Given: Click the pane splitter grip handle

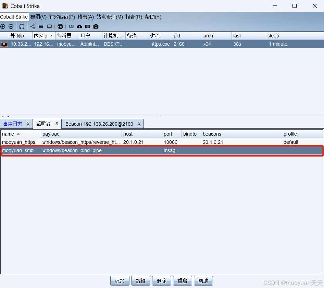Looking at the screenshot, I should [x=162, y=117].
